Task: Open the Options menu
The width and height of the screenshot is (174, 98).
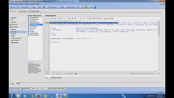Action: coord(27,4)
